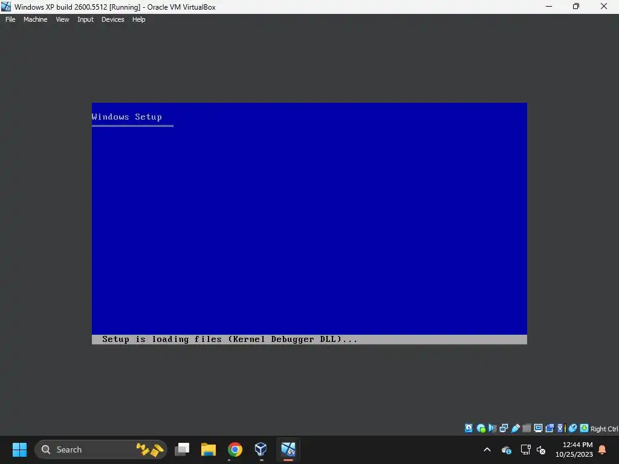Open Google Chrome from the taskbar
The width and height of the screenshot is (619, 464).
tap(235, 449)
